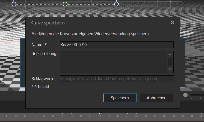Select the green middle curve control point
Image resolution: width=204 pixels, height=122 pixels.
pos(65,4)
